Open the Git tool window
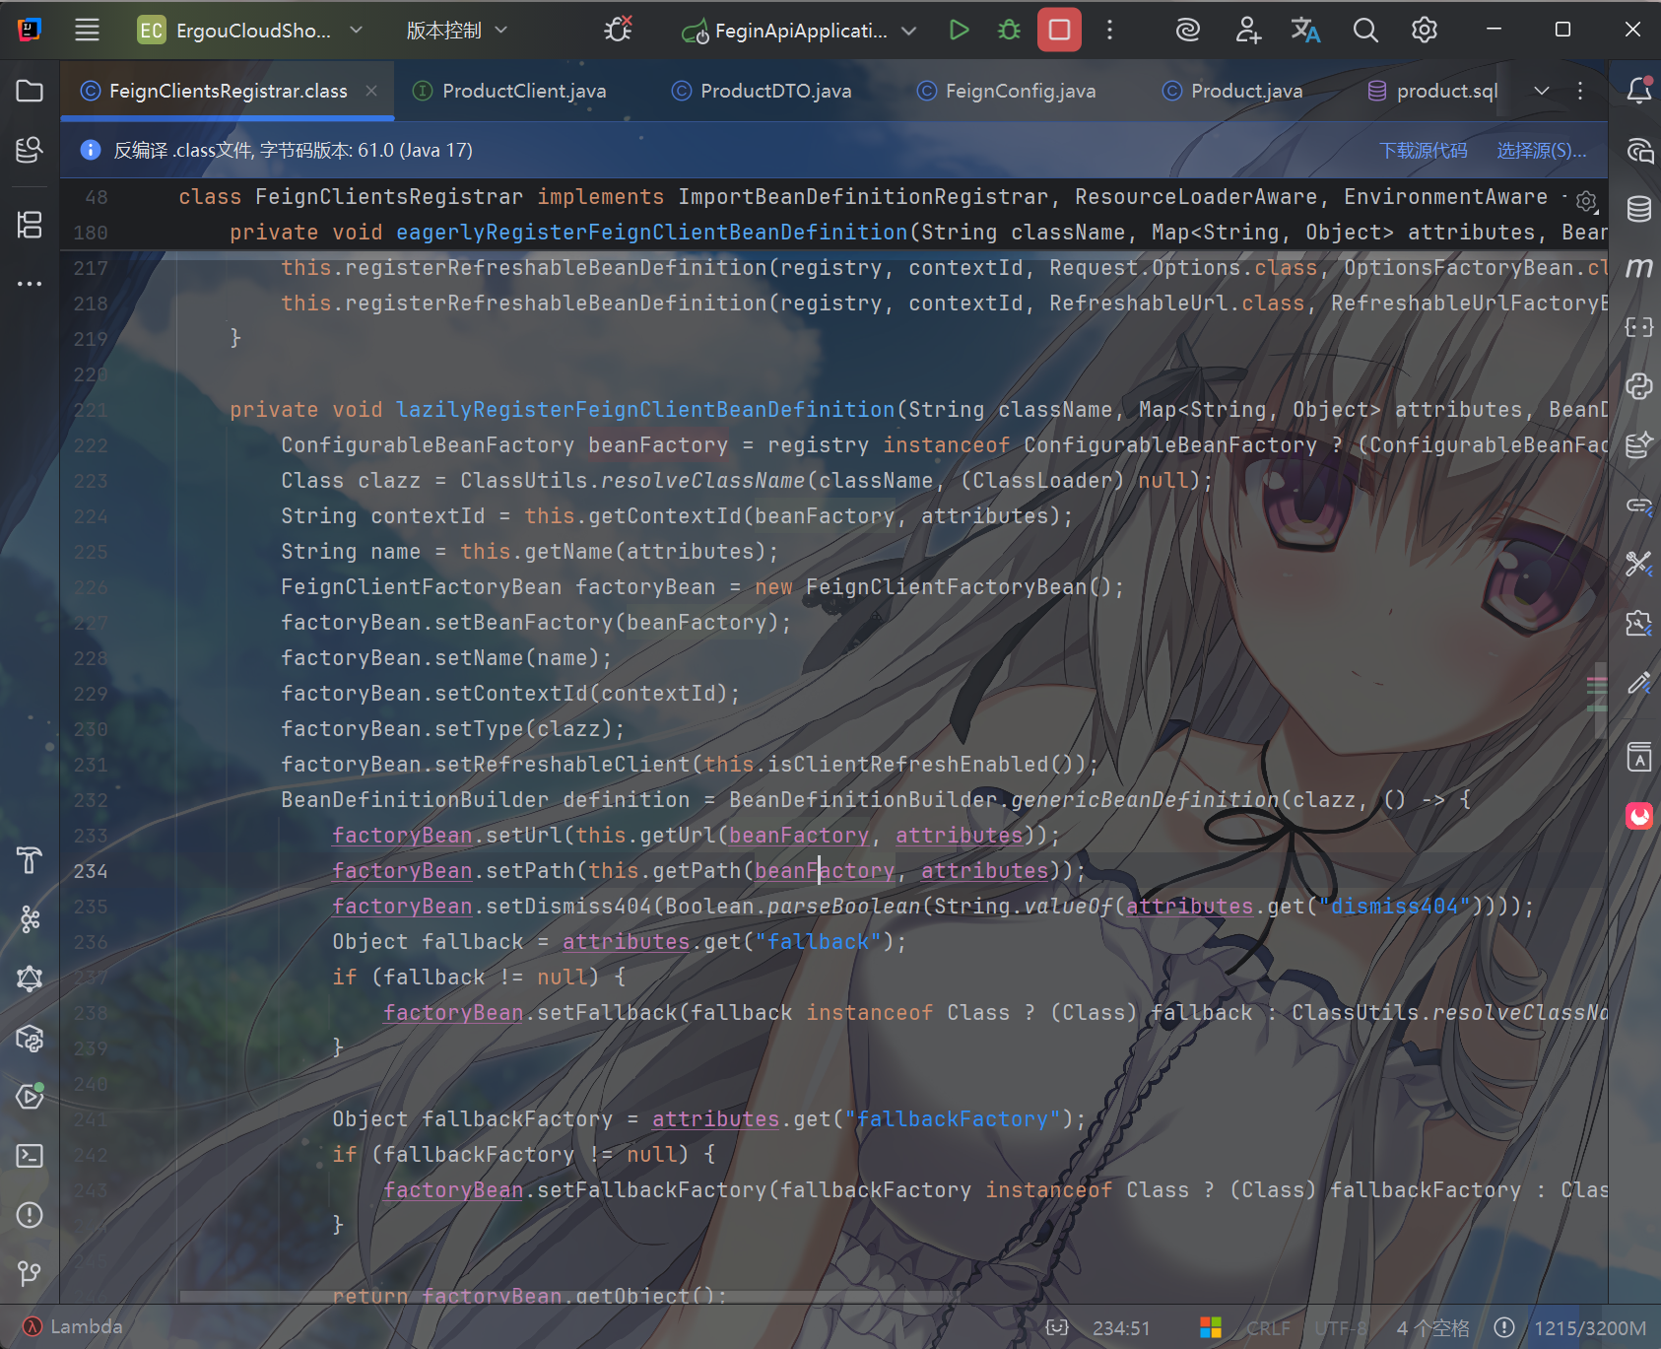The width and height of the screenshot is (1661, 1349). point(30,1274)
